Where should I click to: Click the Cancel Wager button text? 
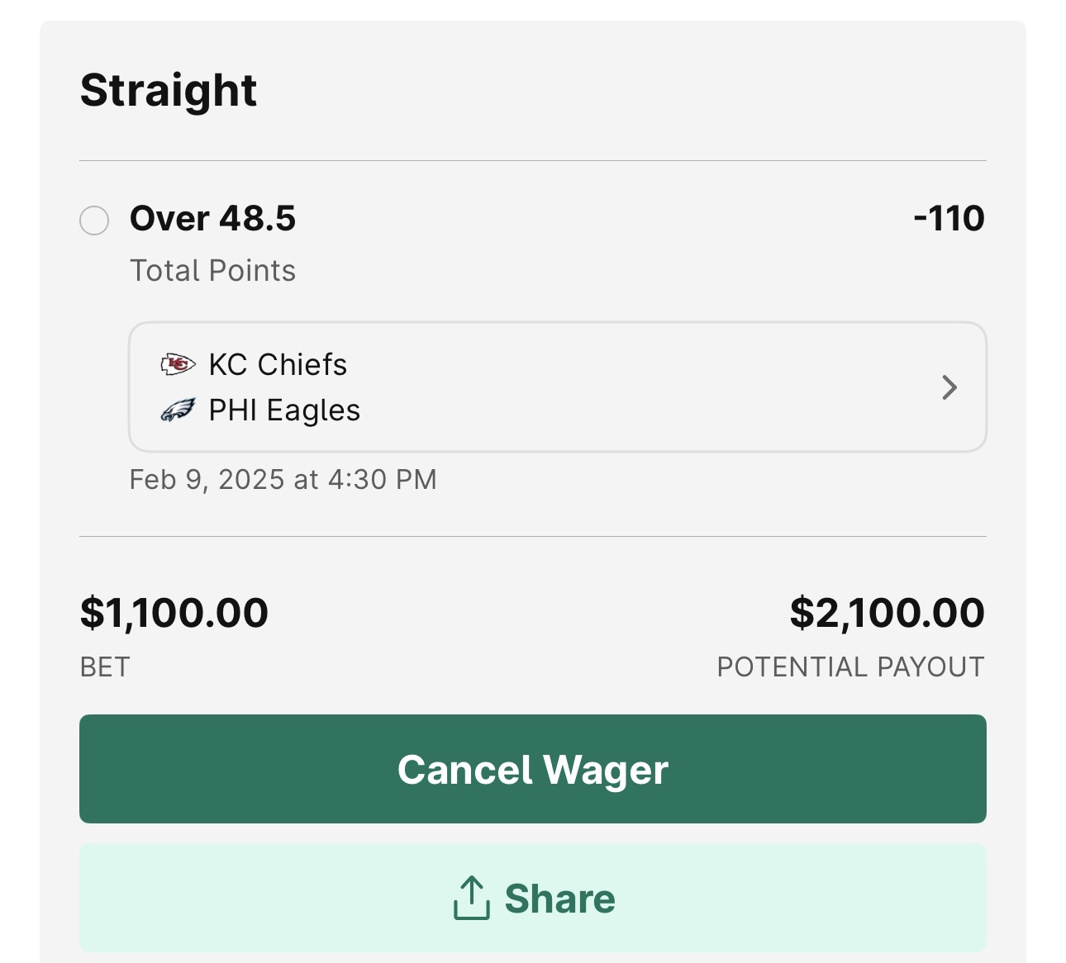click(533, 770)
